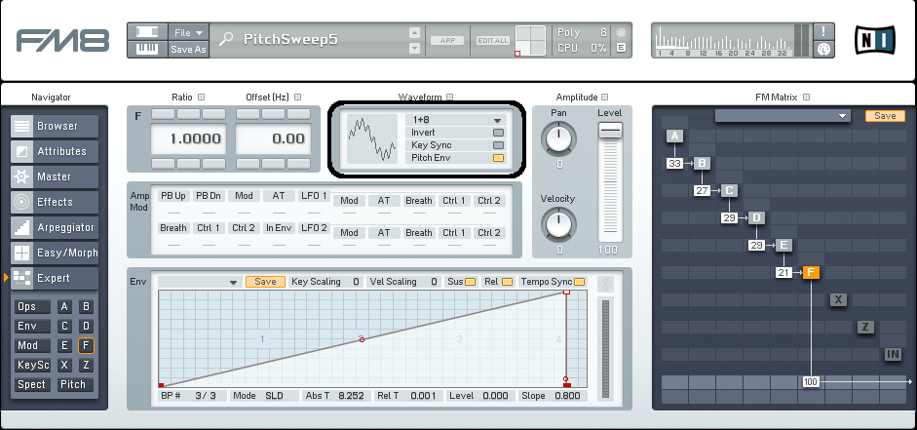Open Env view in Expert submenu
This screenshot has width=917, height=430.
[x=32, y=326]
